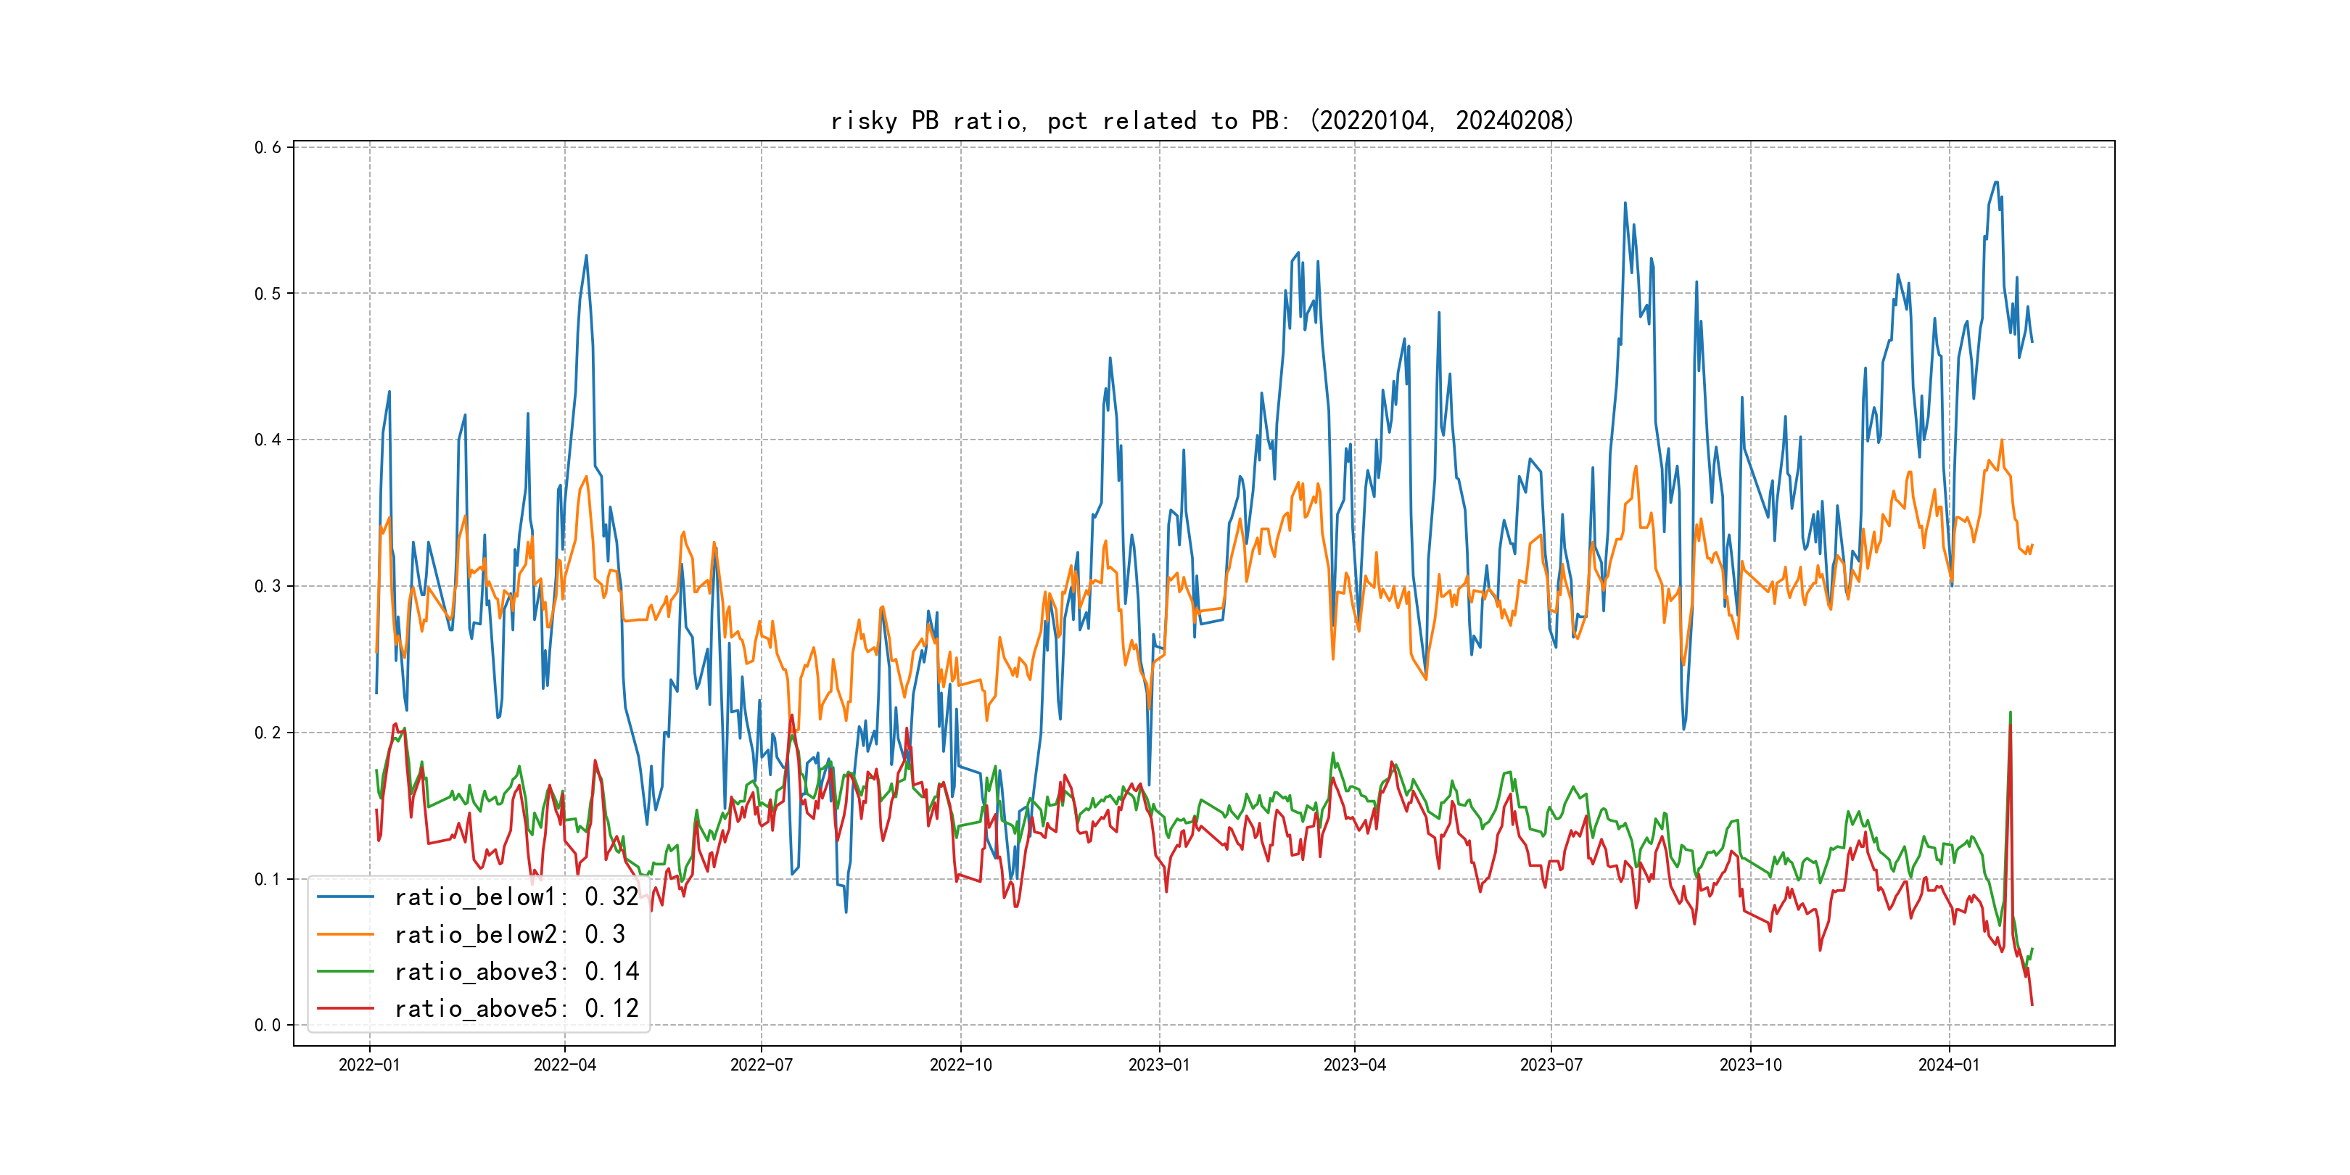Click the 2024-01 x-axis tick label
The width and height of the screenshot is (2350, 1175).
(x=1949, y=1065)
